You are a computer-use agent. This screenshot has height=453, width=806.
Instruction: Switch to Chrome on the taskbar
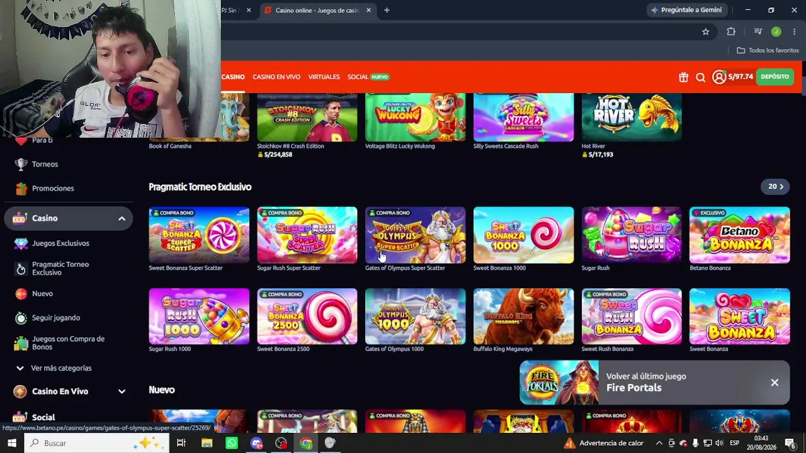pos(305,443)
